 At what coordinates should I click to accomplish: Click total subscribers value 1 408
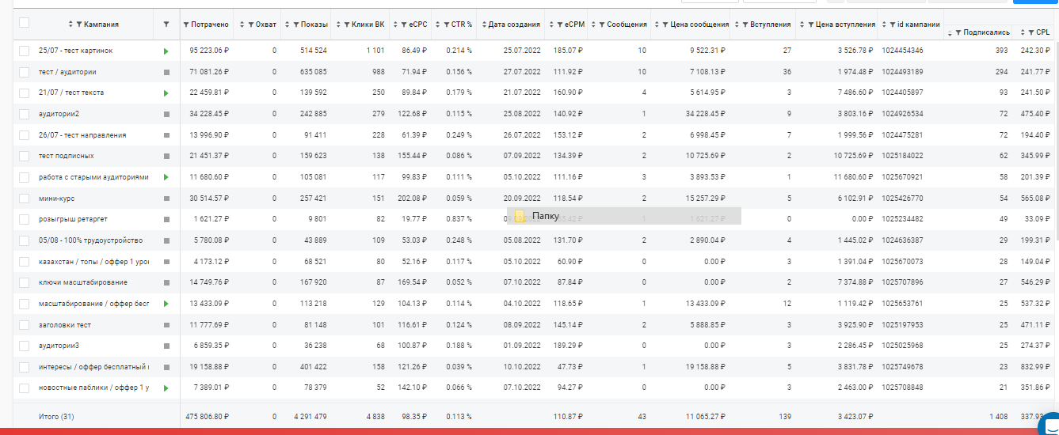click(x=998, y=416)
